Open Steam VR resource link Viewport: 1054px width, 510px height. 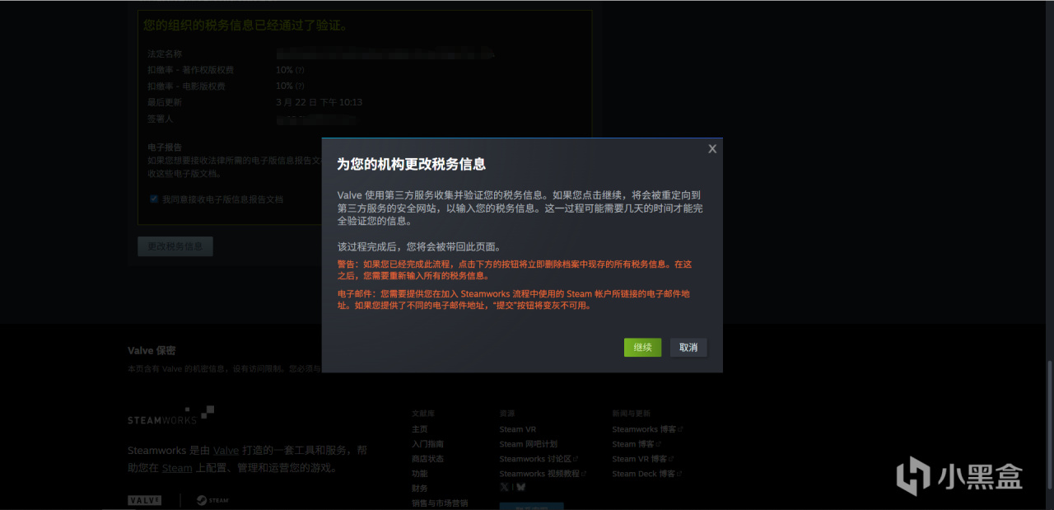pyautogui.click(x=518, y=429)
